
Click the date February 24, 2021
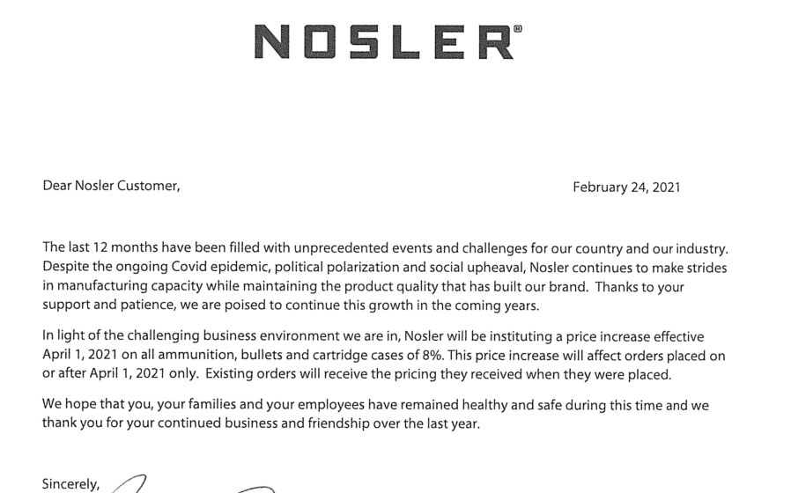(x=626, y=188)
